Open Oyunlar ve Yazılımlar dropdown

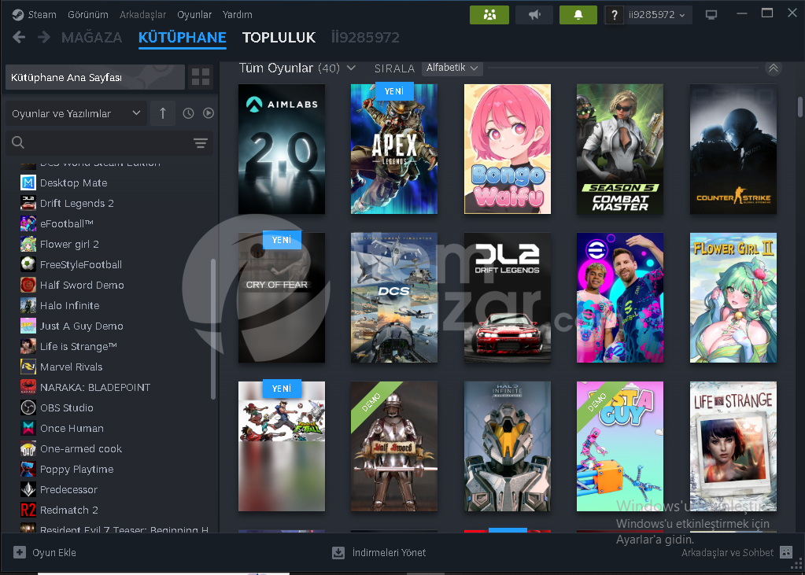click(76, 113)
